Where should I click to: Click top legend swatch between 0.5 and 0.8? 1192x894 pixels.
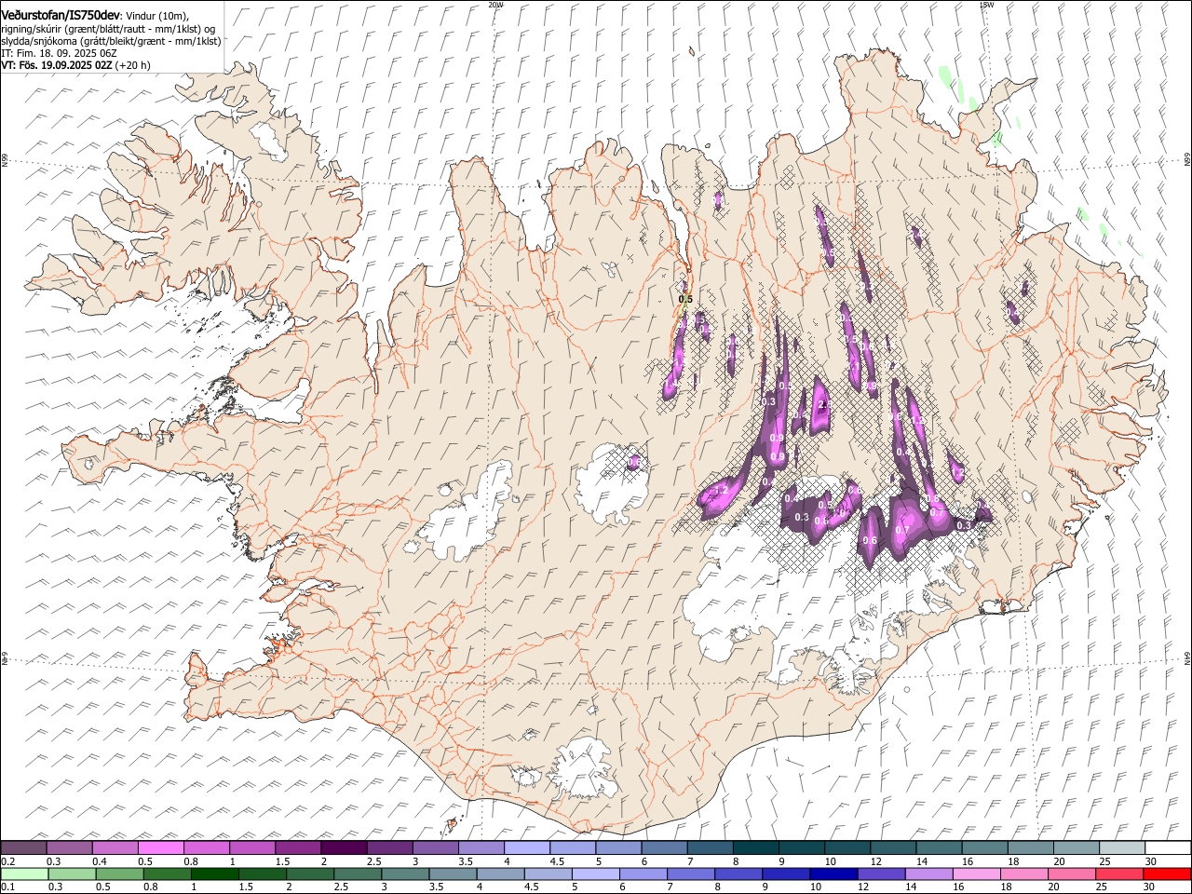pos(160,847)
